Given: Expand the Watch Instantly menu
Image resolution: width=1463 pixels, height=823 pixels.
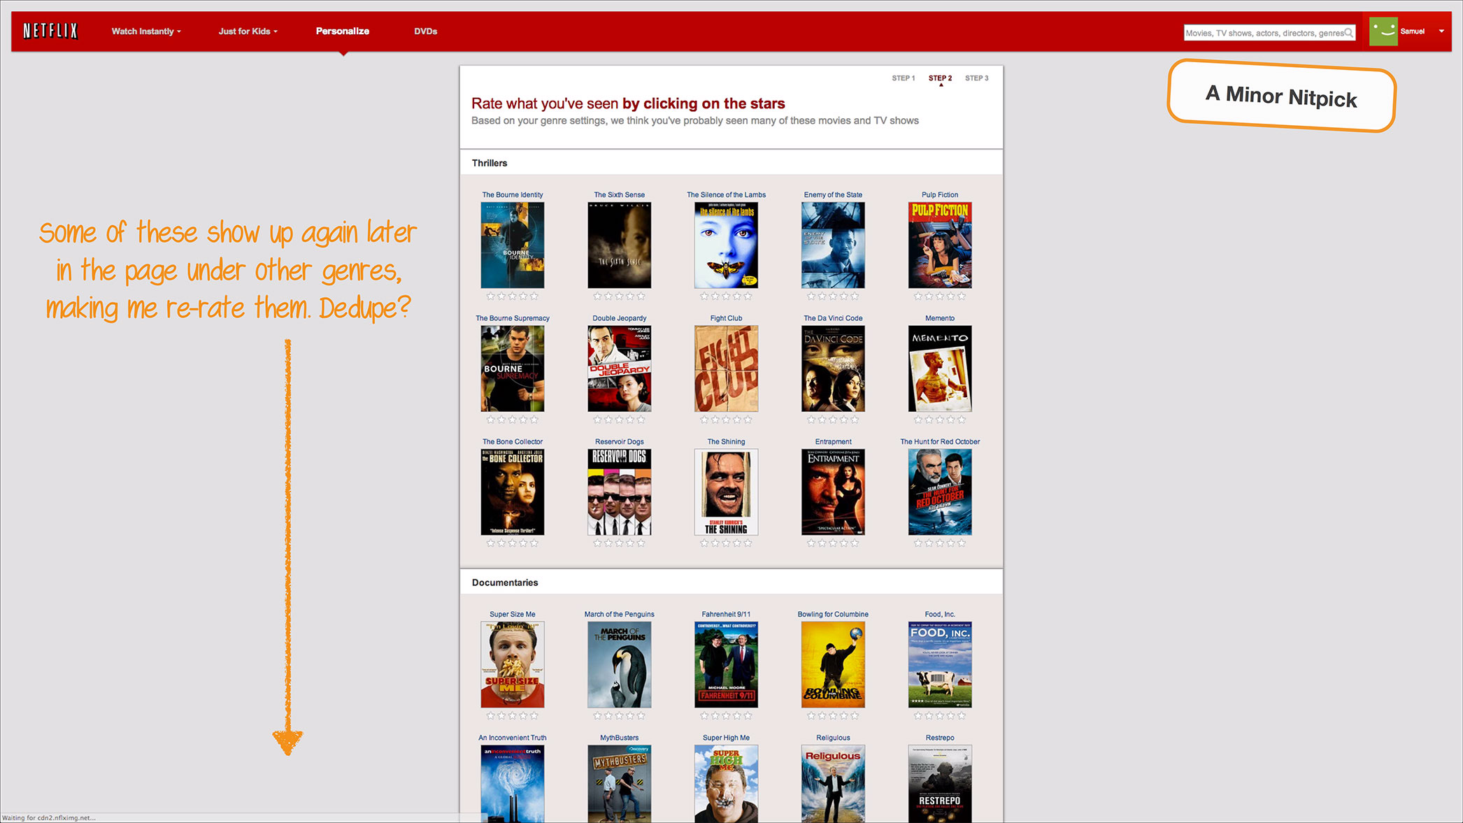Looking at the screenshot, I should 146,31.
